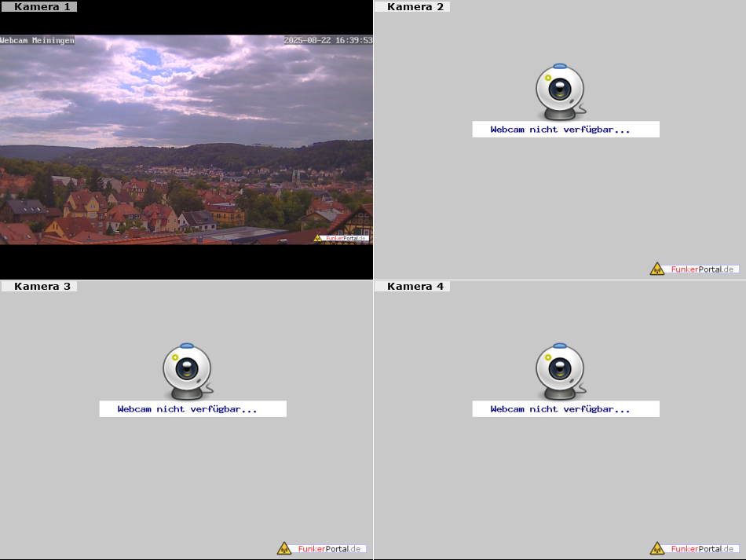The width and height of the screenshot is (746, 560).
Task: Click the warning triangle icon in Kamera 2
Action: tap(657, 269)
